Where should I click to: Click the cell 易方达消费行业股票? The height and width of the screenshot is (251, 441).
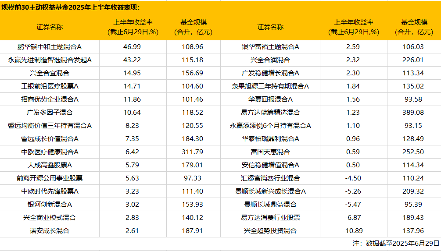pyautogui.click(x=270, y=218)
